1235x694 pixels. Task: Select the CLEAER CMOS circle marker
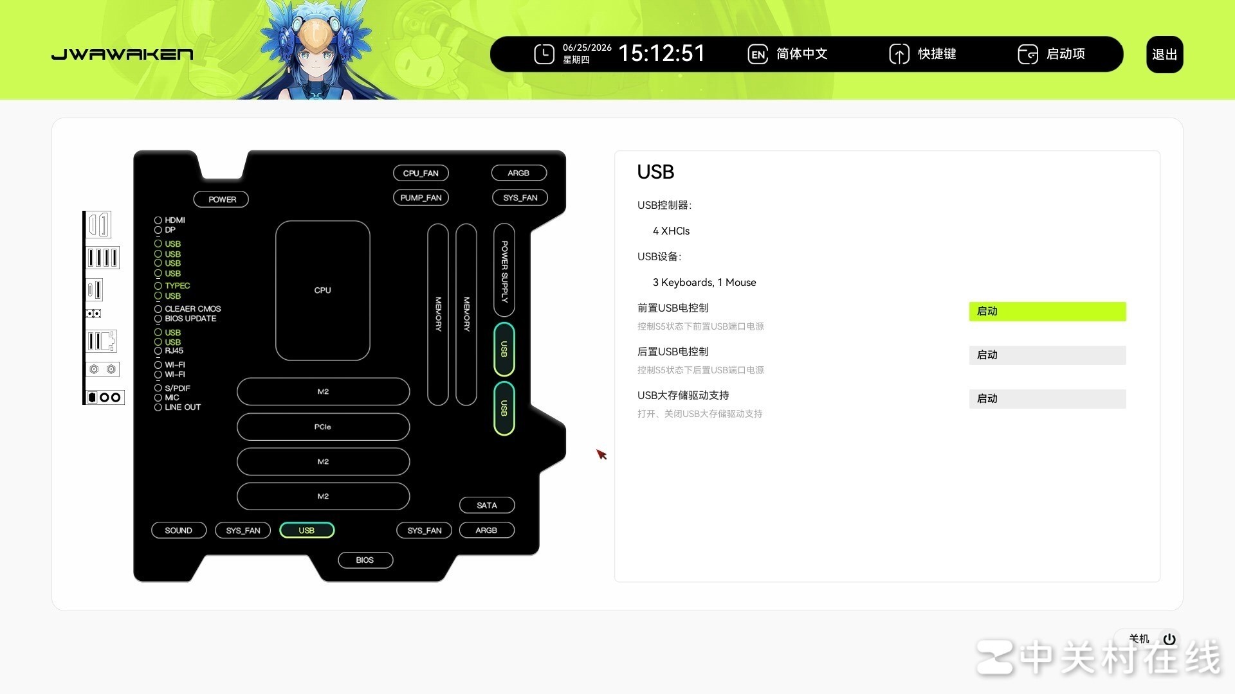[158, 308]
